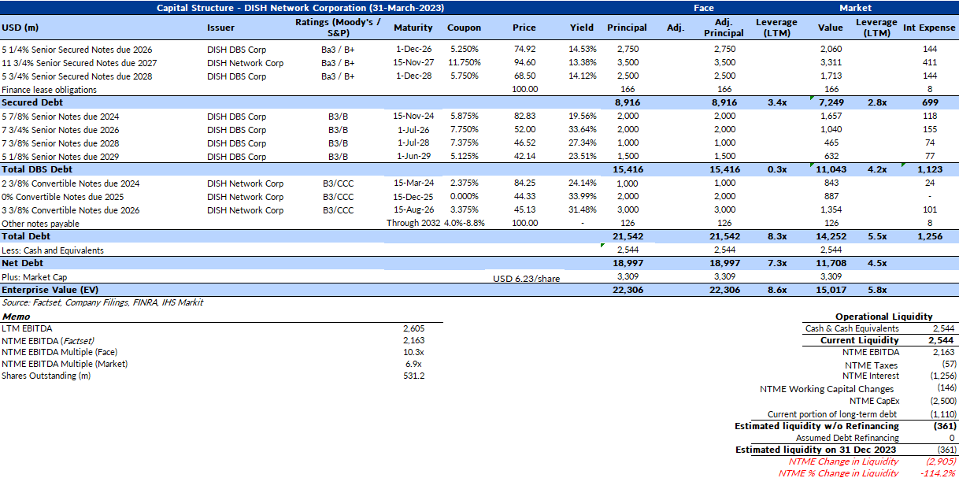The width and height of the screenshot is (959, 478).
Task: Click '0% Convertible Notes due 2025'
Action: click(62, 197)
